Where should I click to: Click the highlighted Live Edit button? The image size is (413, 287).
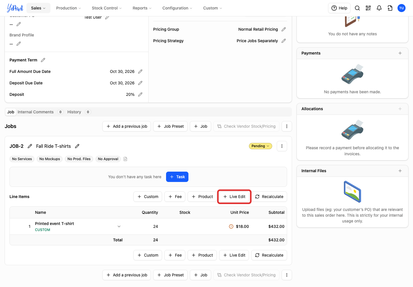coord(234,197)
